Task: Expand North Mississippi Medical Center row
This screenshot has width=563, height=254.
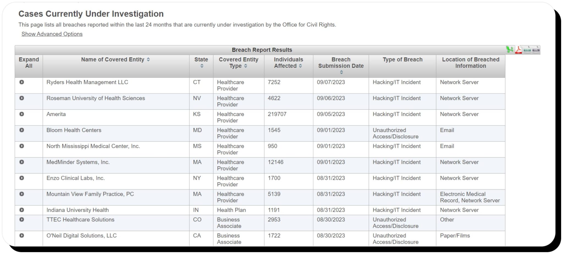Action: [22, 146]
